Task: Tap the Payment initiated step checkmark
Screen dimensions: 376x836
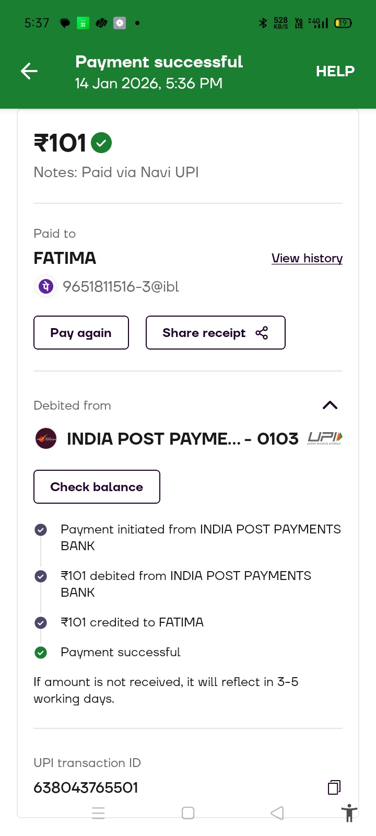Action: pos(41,530)
